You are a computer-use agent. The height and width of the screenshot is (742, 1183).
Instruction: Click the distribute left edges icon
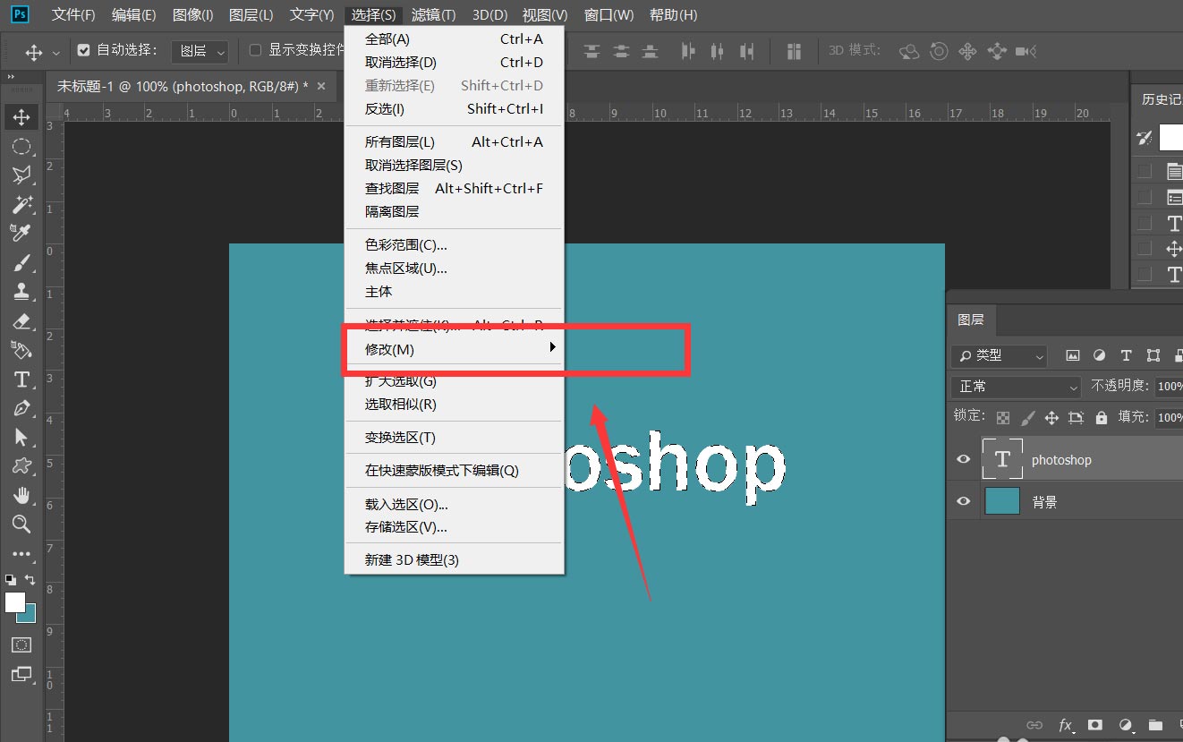click(x=687, y=51)
